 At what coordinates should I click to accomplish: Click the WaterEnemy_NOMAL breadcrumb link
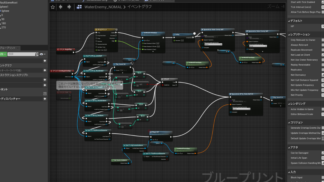tap(103, 7)
